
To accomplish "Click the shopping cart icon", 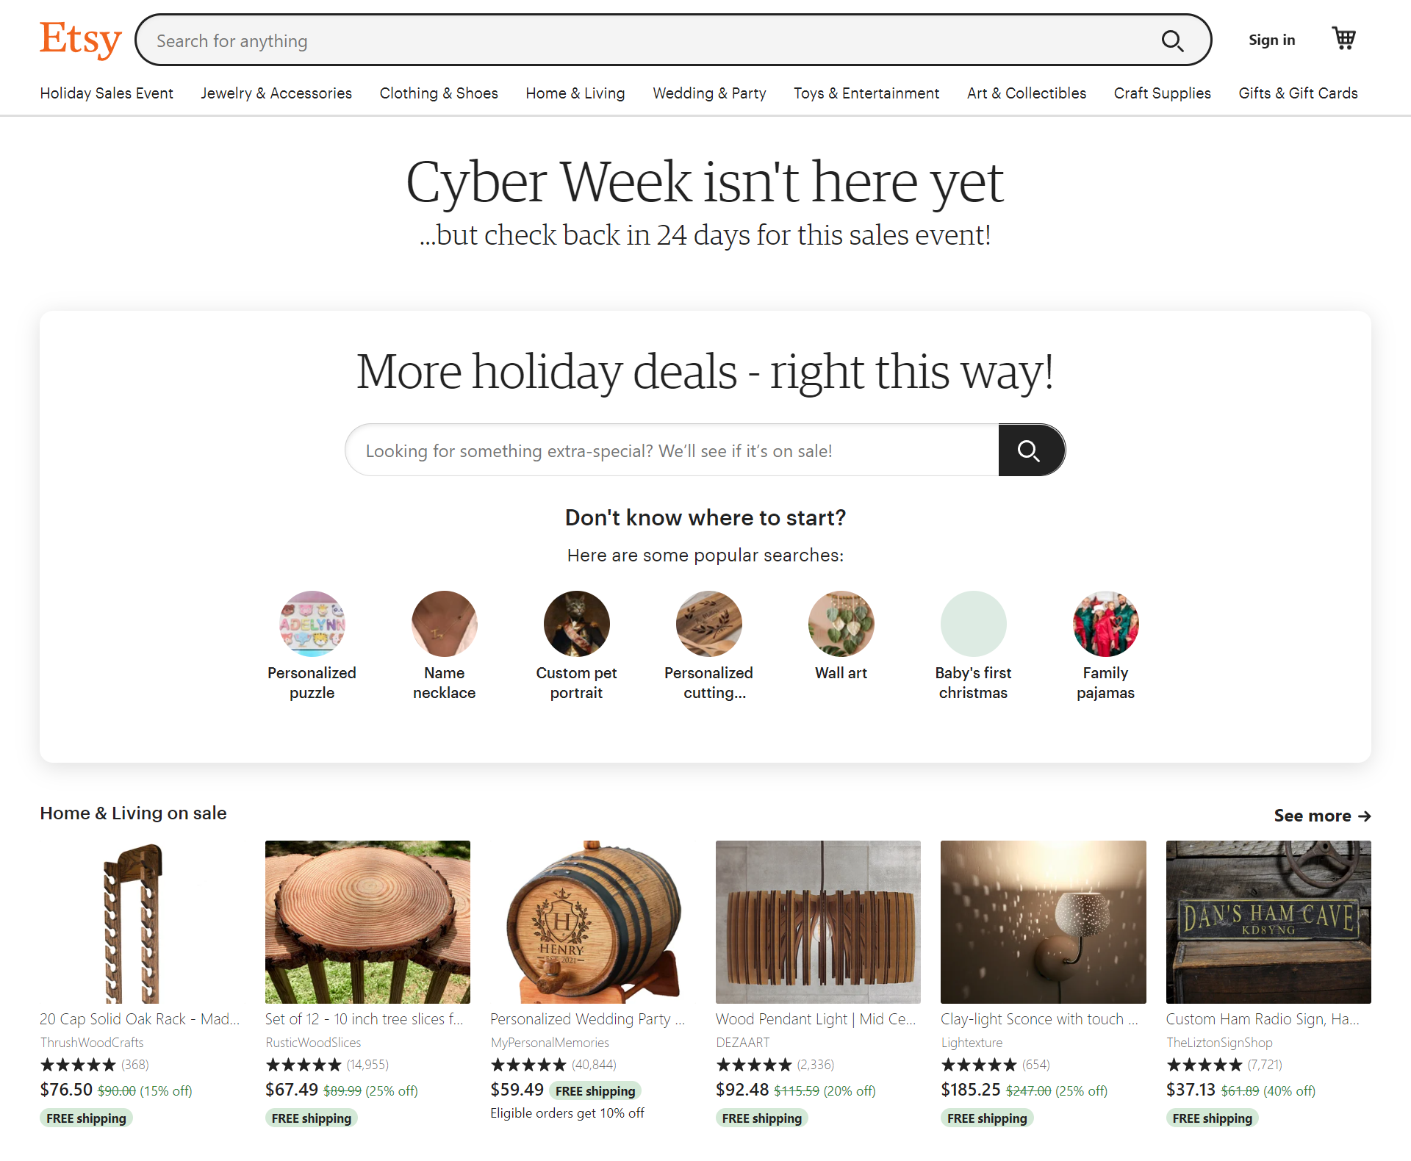I will [1344, 39].
